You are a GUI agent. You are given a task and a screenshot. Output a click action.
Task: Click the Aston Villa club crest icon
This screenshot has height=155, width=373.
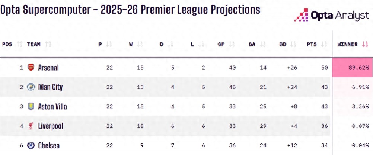[x=31, y=107]
